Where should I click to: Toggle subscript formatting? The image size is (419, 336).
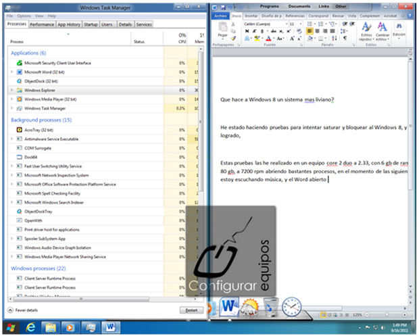pyautogui.click(x=281, y=31)
